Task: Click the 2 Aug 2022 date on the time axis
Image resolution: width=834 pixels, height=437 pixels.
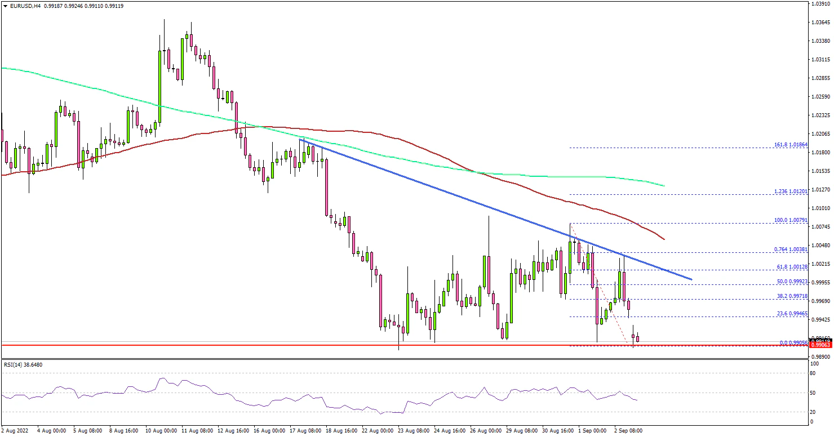Action: 15,430
